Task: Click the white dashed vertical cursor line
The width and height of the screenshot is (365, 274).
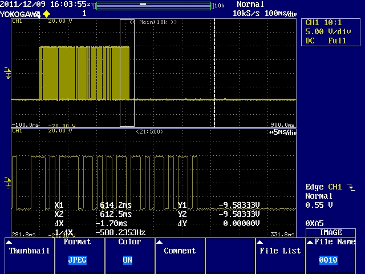Action: click(x=214, y=73)
